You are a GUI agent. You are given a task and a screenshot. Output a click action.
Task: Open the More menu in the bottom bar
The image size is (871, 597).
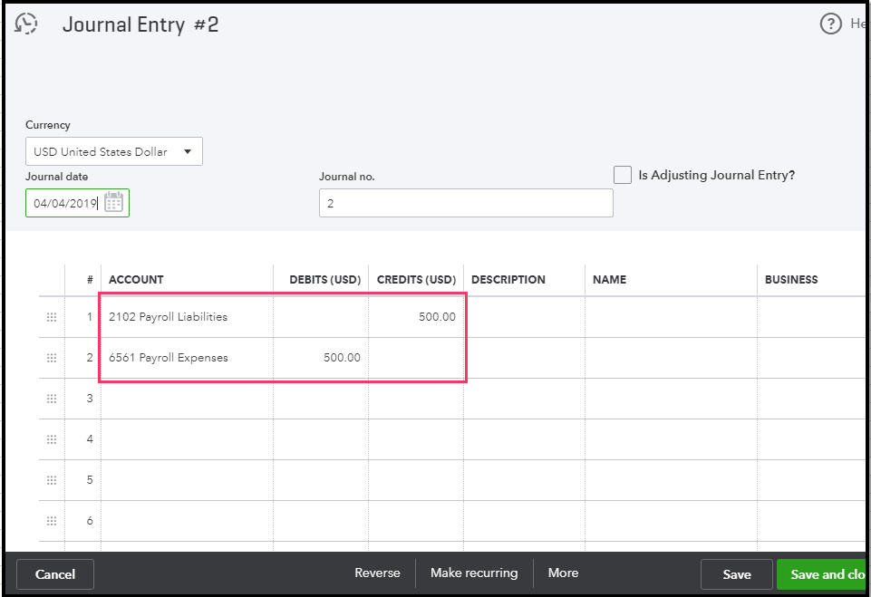pos(563,573)
